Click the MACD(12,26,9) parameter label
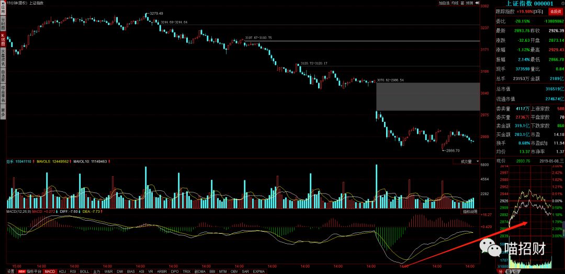This screenshot has width=565, height=274. click(x=18, y=212)
